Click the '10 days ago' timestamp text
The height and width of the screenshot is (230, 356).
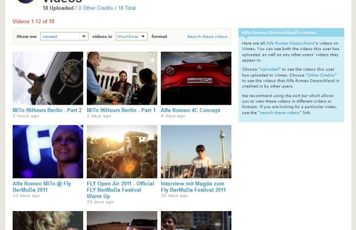[26, 195]
